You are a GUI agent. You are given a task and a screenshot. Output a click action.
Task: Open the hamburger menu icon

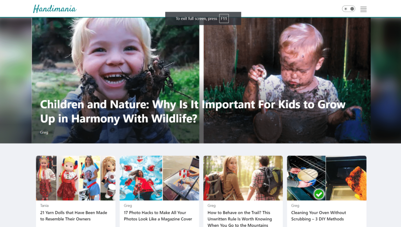click(x=363, y=9)
